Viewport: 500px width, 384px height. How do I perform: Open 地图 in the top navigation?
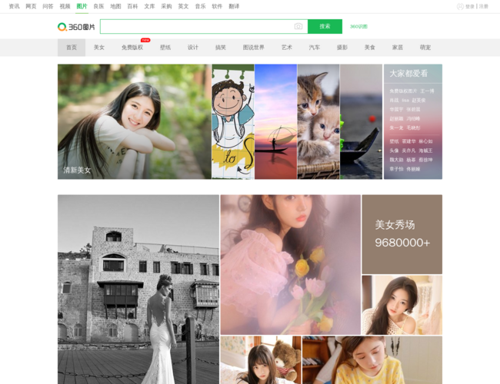pos(115,6)
